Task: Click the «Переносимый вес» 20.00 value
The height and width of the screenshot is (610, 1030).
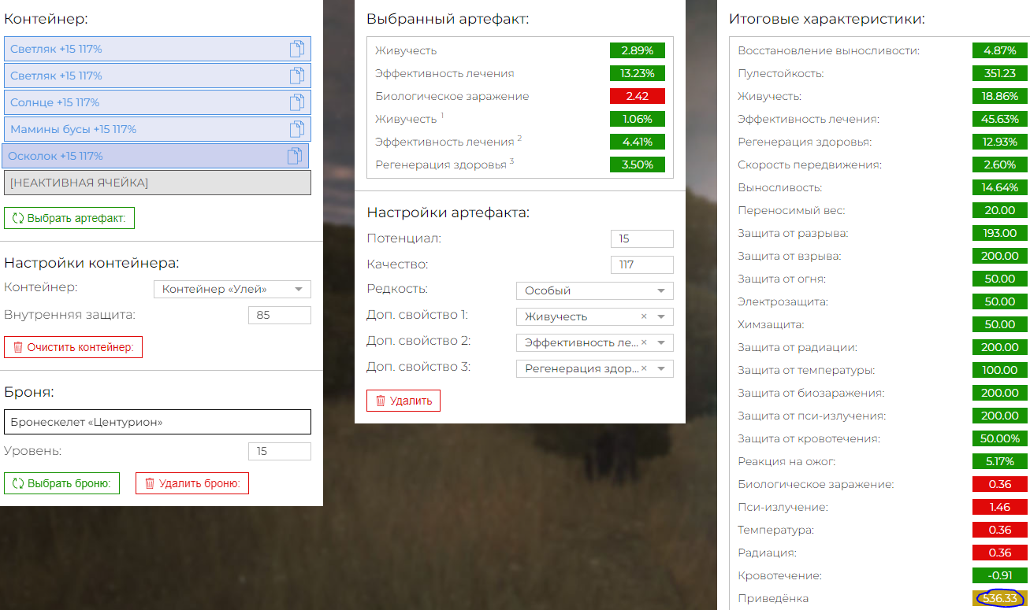Action: [1000, 210]
